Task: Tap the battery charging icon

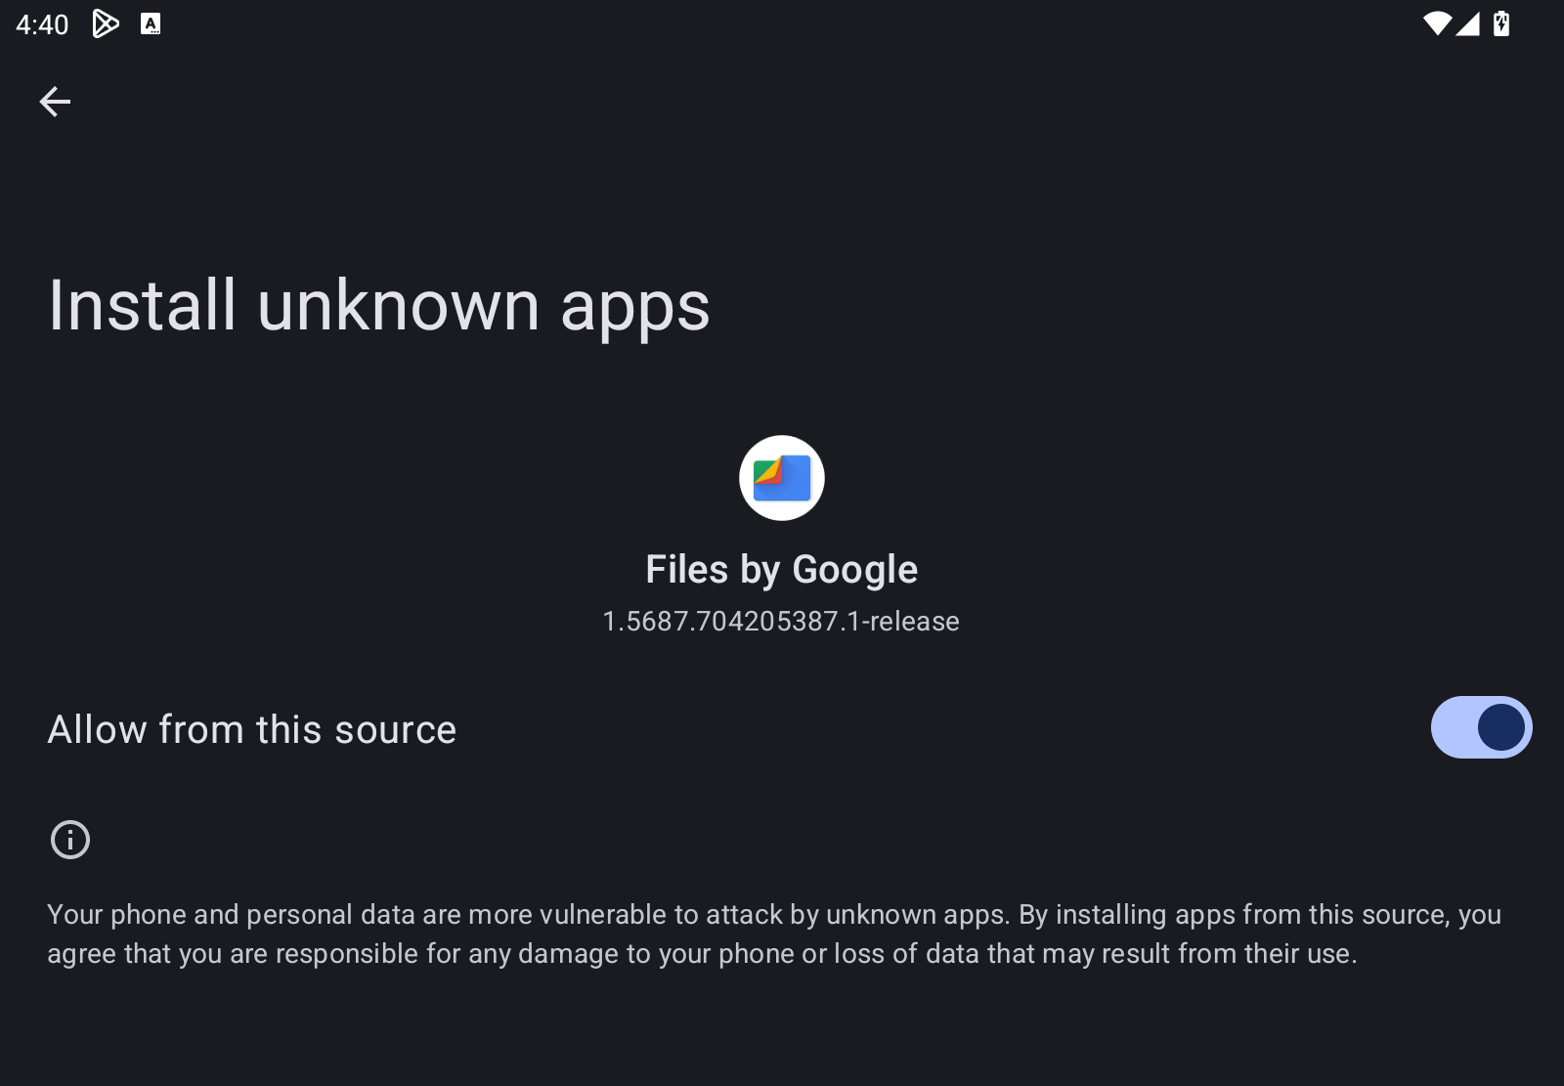Action: [x=1502, y=23]
